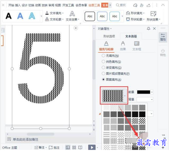Expand the shape style gallery
Screen dimensions: 169x151
122,16
